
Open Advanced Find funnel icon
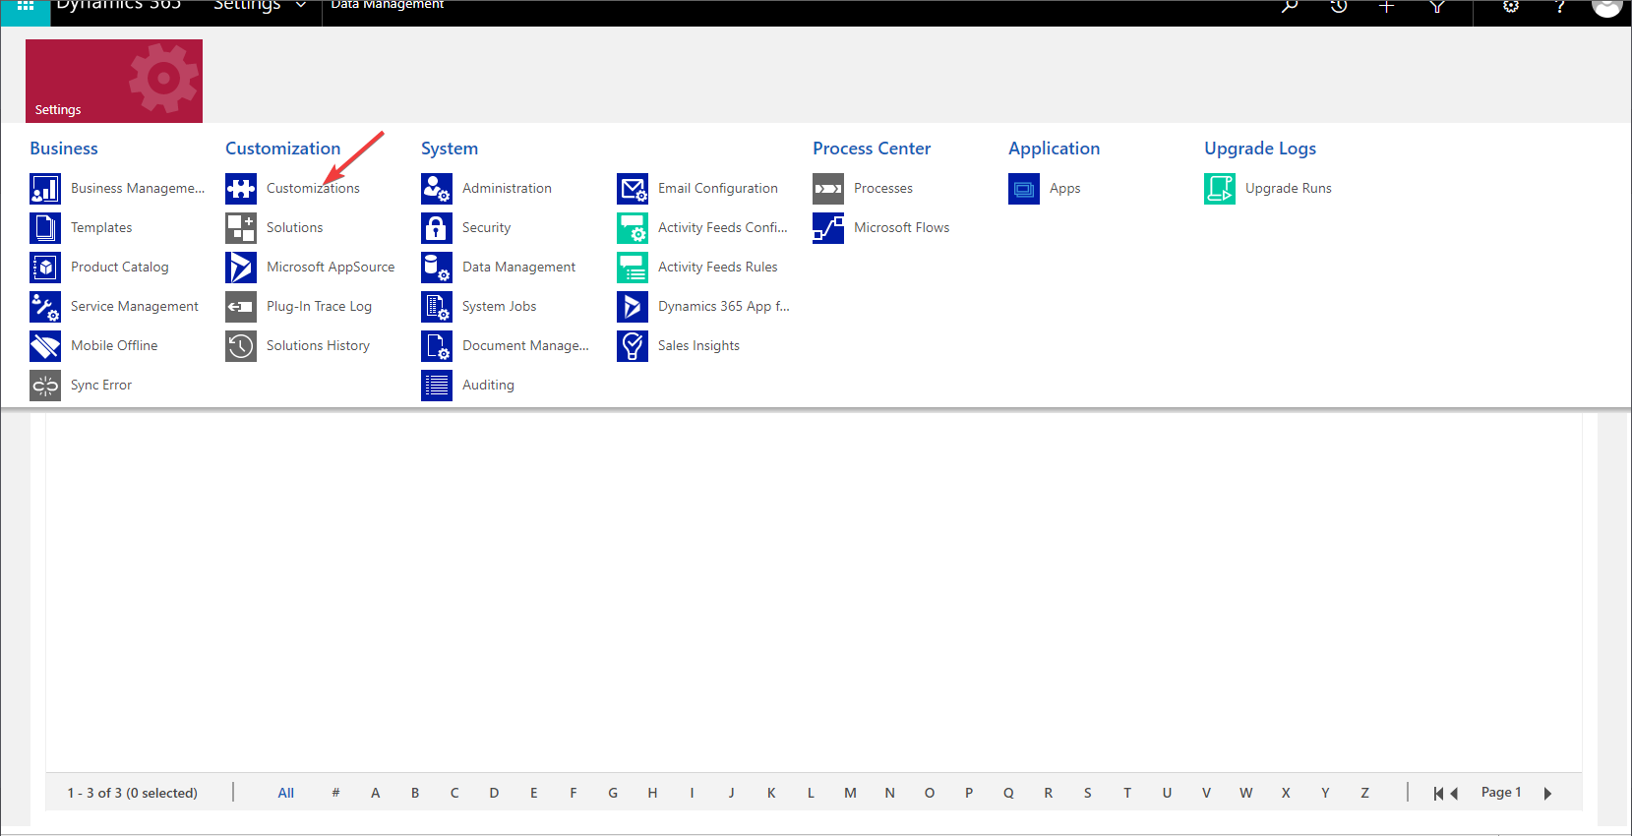[1437, 6]
